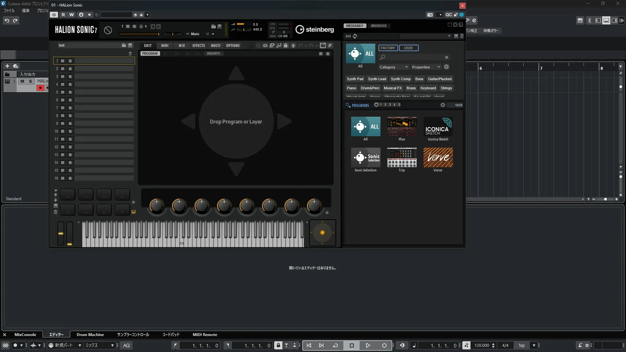Enable record on the HALion track

tap(40, 88)
